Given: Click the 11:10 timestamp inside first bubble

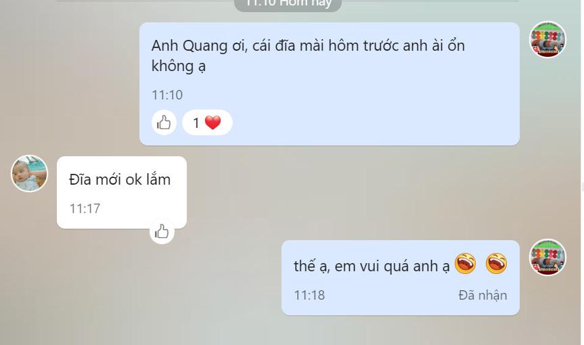Looking at the screenshot, I should pos(167,95).
